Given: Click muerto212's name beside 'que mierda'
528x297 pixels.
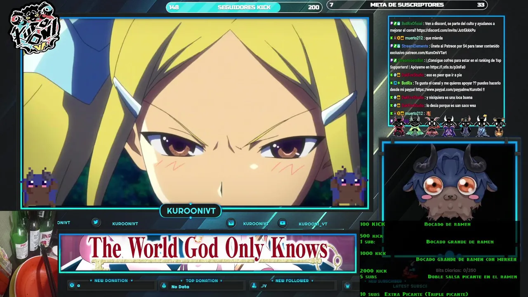Looking at the screenshot, I should pos(414,38).
